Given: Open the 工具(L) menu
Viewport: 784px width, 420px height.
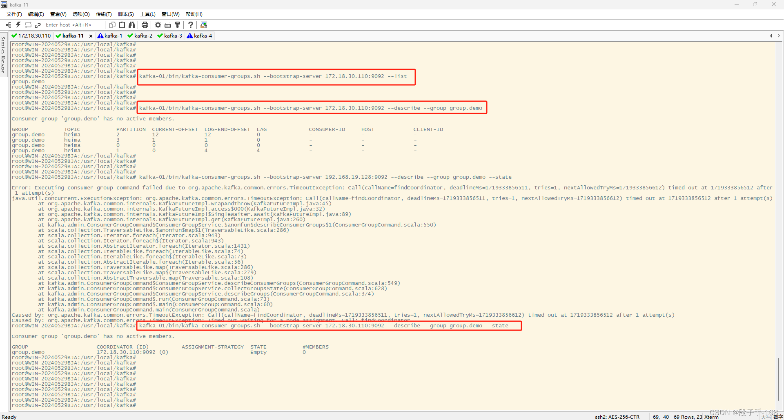Looking at the screenshot, I should coord(148,14).
